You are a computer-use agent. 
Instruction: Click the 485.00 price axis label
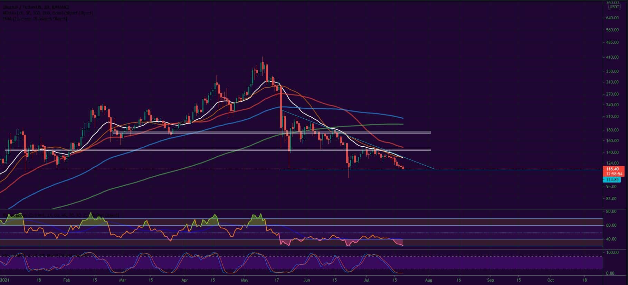[612, 42]
